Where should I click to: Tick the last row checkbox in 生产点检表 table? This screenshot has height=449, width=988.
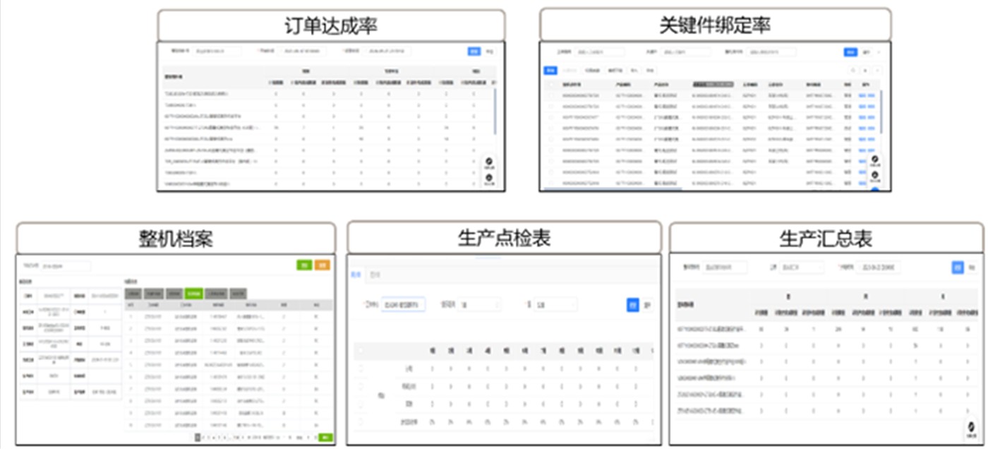click(x=361, y=422)
